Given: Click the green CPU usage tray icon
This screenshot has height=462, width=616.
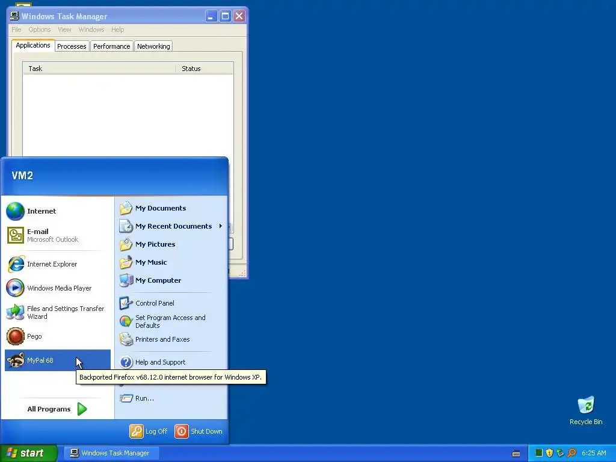Looking at the screenshot, I should pos(539,453).
